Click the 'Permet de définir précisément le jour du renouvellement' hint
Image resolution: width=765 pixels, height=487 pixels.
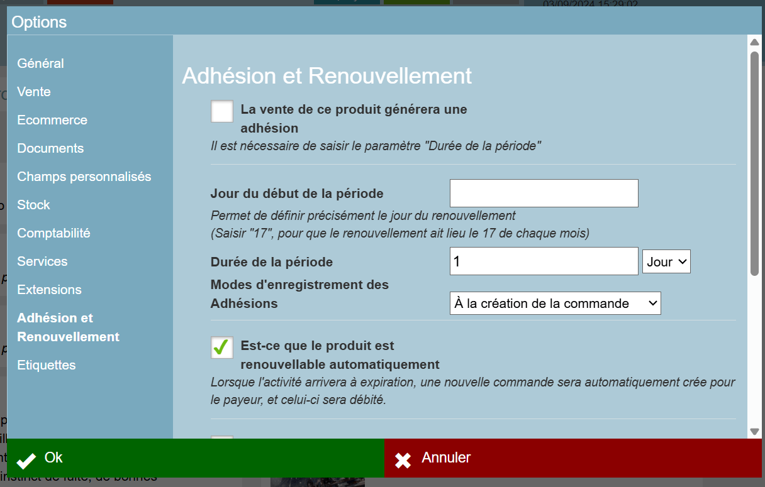coord(363,216)
